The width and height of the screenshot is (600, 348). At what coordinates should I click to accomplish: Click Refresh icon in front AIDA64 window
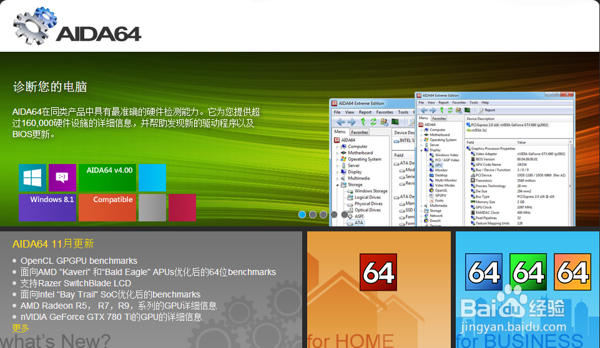(450, 110)
